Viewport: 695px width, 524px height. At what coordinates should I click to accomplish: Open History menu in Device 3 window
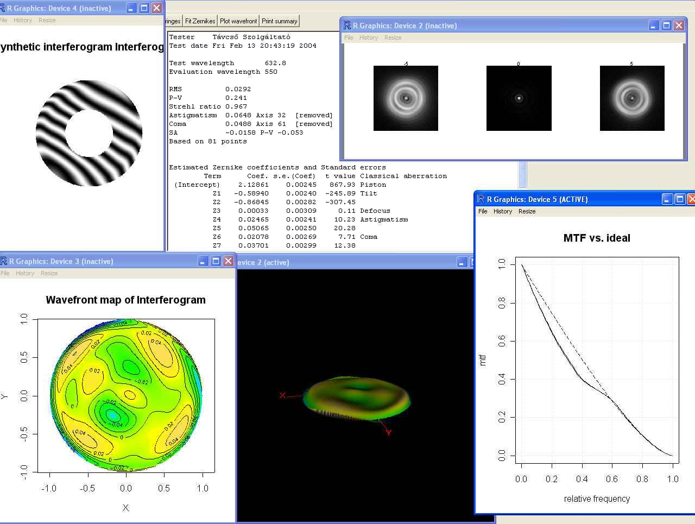(25, 273)
